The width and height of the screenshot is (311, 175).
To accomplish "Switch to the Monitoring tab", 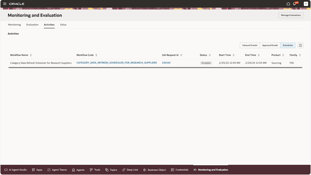I will pos(14,25).
